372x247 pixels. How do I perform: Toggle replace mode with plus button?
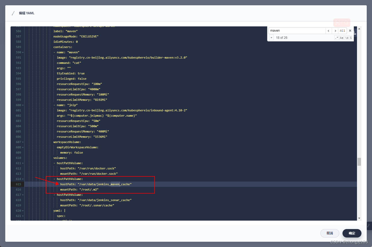pyautogui.click(x=271, y=38)
